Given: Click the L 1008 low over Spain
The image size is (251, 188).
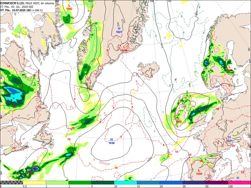Looking at the screenshot, I should coord(199,172).
